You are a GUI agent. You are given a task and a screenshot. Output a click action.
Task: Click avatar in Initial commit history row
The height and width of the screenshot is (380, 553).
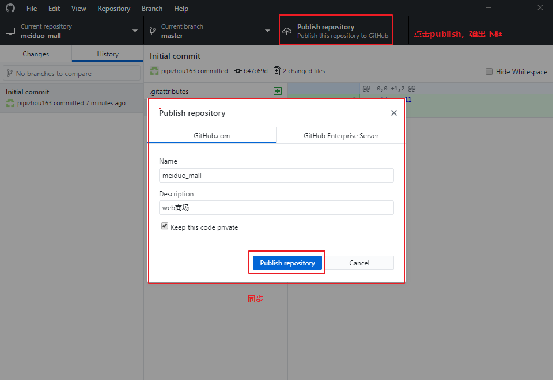10,103
